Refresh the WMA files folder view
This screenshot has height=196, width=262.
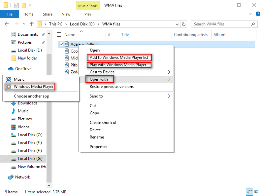tap(184, 24)
